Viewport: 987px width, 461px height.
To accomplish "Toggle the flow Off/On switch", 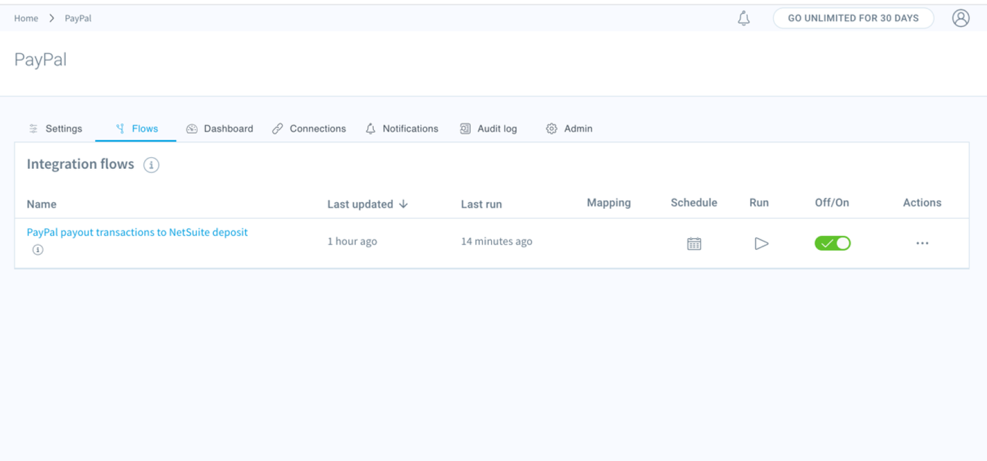I will coord(832,243).
